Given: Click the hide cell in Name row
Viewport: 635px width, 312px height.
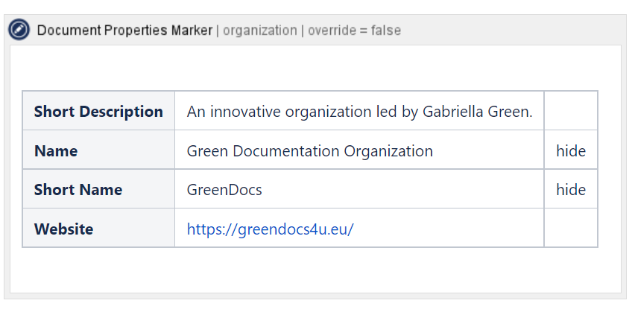Looking at the screenshot, I should tap(570, 151).
